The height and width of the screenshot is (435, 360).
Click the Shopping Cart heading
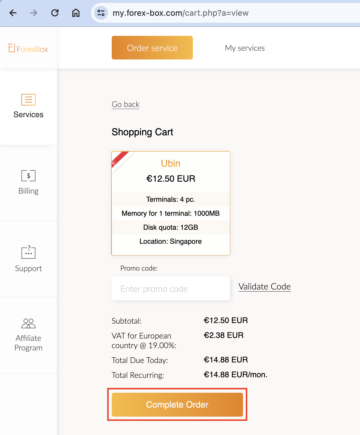(142, 132)
